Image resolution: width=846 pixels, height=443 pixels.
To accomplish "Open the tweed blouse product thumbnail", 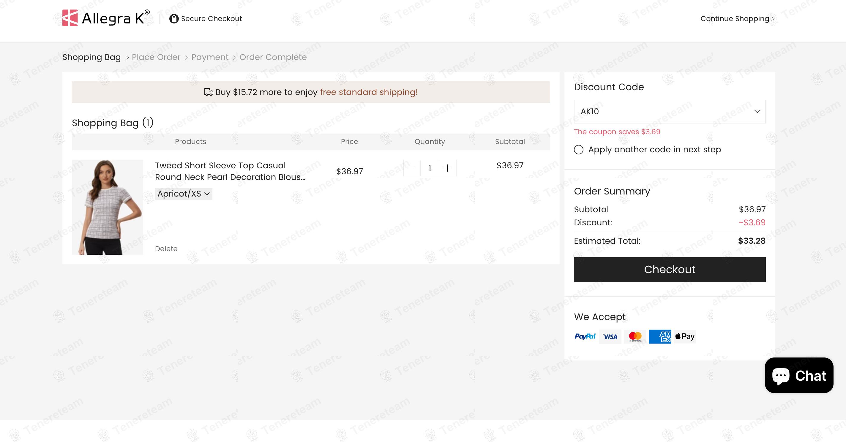I will point(108,207).
